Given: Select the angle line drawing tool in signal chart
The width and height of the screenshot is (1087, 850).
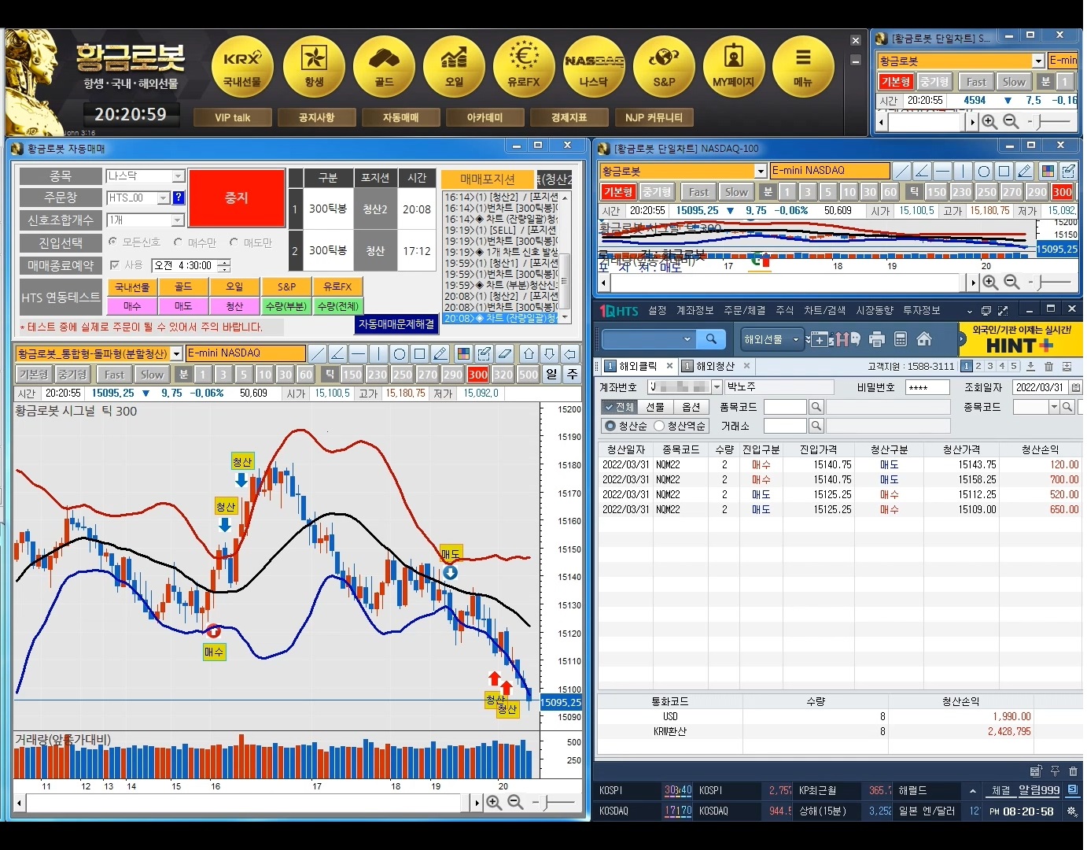Looking at the screenshot, I should click(x=337, y=353).
